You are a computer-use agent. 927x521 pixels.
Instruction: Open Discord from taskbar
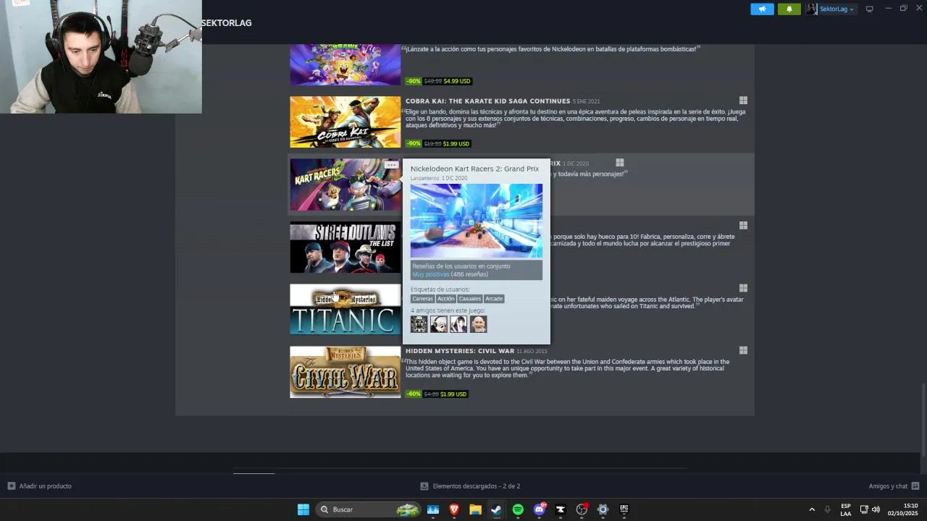pyautogui.click(x=539, y=509)
